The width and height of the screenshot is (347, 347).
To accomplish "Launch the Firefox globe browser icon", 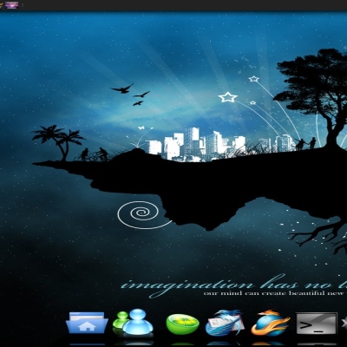I will (x=270, y=323).
